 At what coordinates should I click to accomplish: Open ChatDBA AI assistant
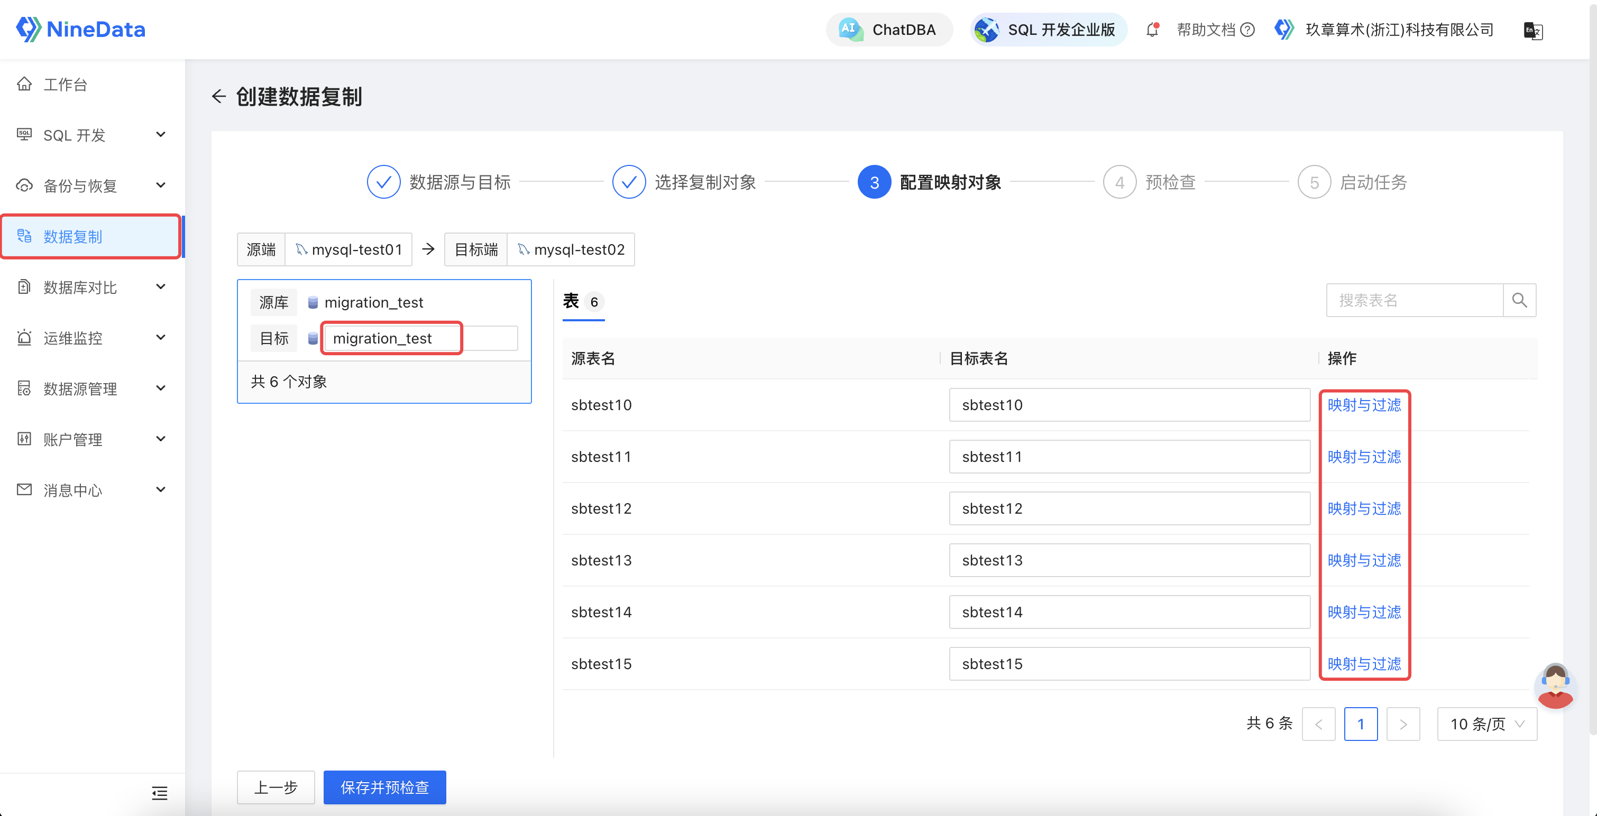(888, 29)
